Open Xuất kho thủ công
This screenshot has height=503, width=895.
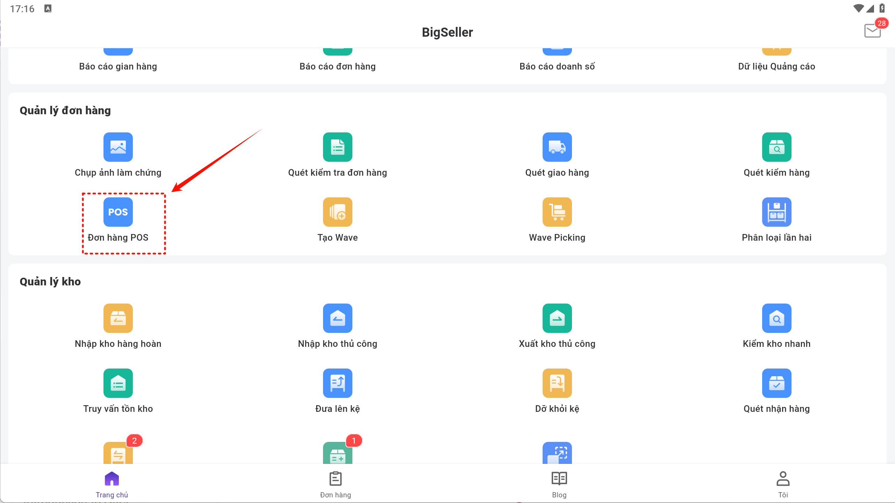[557, 318]
